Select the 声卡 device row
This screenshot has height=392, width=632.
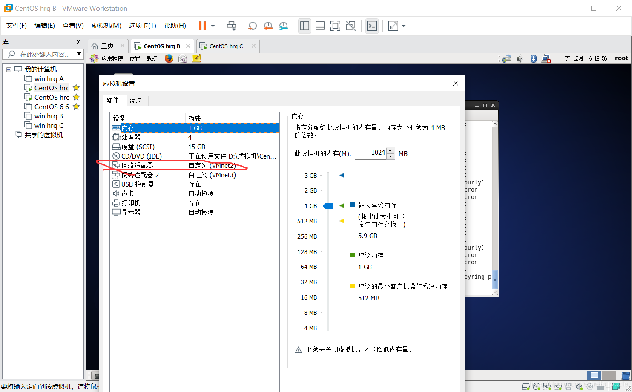pyautogui.click(x=195, y=194)
